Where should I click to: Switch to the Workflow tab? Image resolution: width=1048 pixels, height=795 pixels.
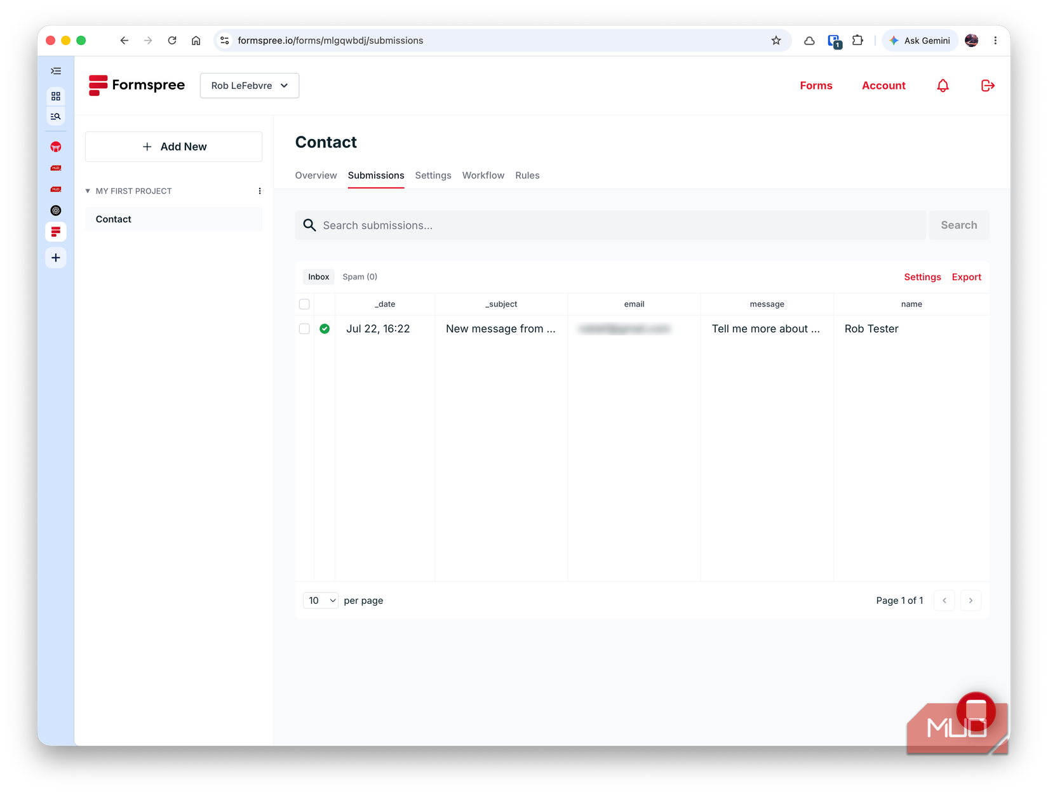tap(483, 175)
